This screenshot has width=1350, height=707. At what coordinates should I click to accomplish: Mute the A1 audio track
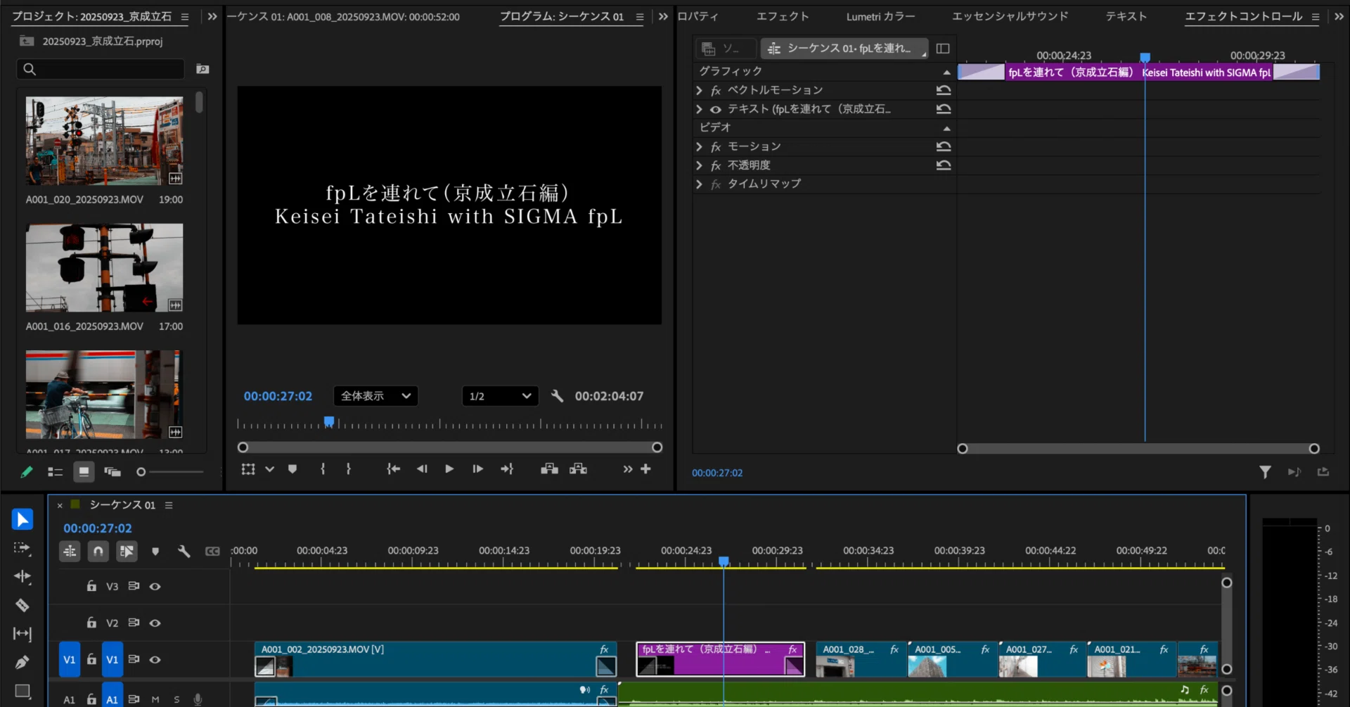pyautogui.click(x=155, y=700)
